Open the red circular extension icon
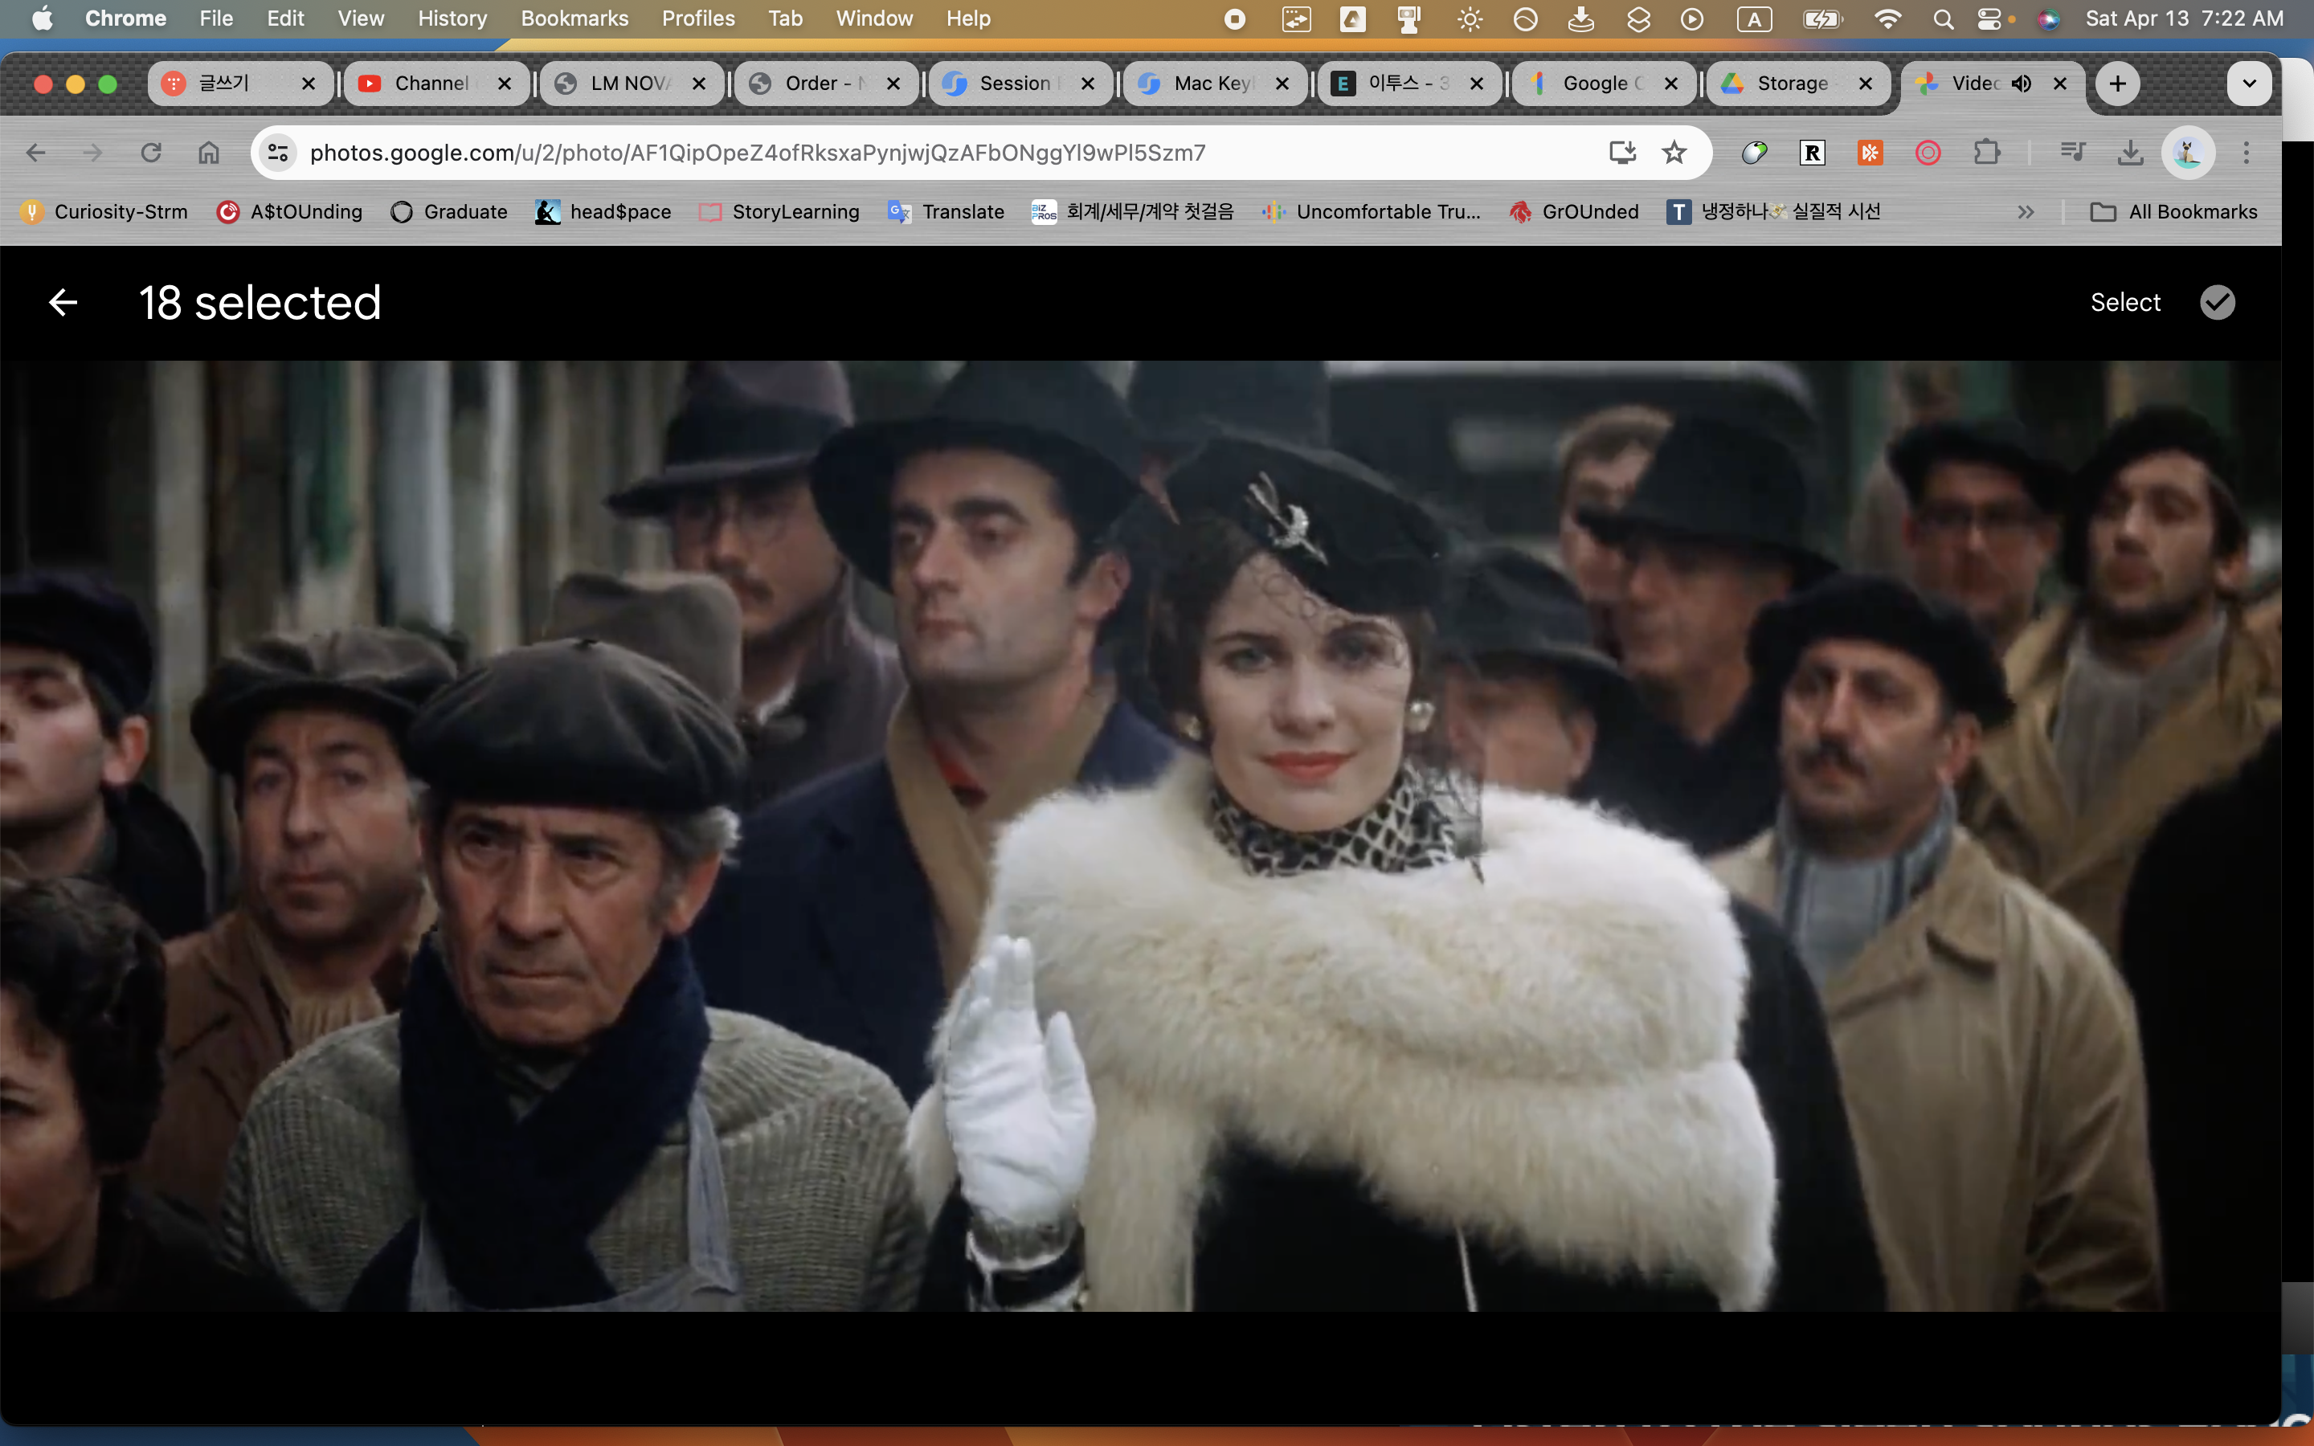 coord(1928,152)
